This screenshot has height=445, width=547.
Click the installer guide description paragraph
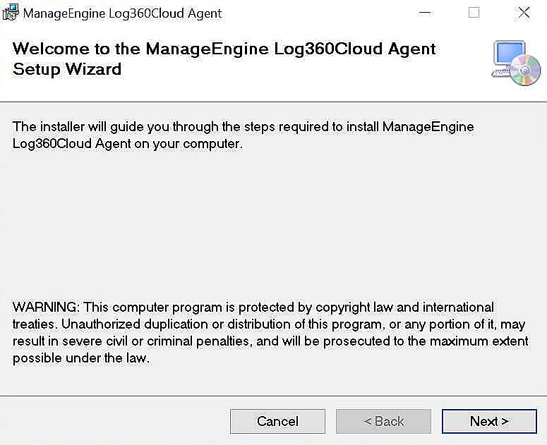(244, 135)
